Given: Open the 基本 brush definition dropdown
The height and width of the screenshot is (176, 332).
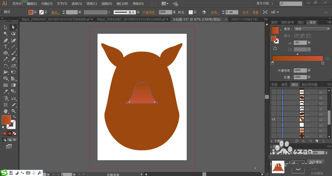Looking at the screenshot, I should 138,12.
